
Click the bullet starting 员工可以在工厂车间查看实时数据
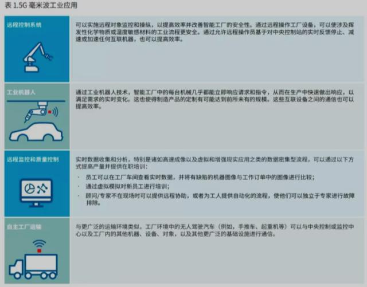pyautogui.click(x=200, y=177)
